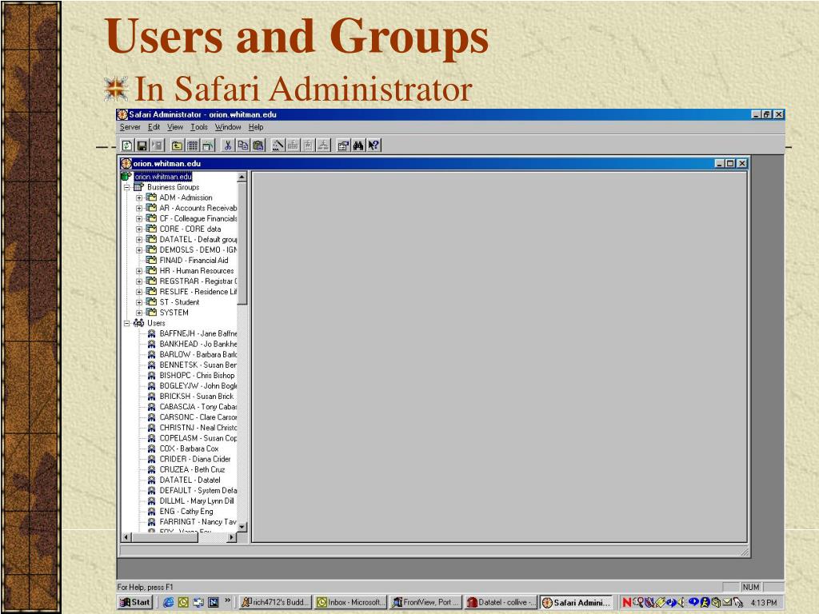Screen dimensions: 819x614
Task: Select the orion.whitman.edu root tree item
Action: 163,177
